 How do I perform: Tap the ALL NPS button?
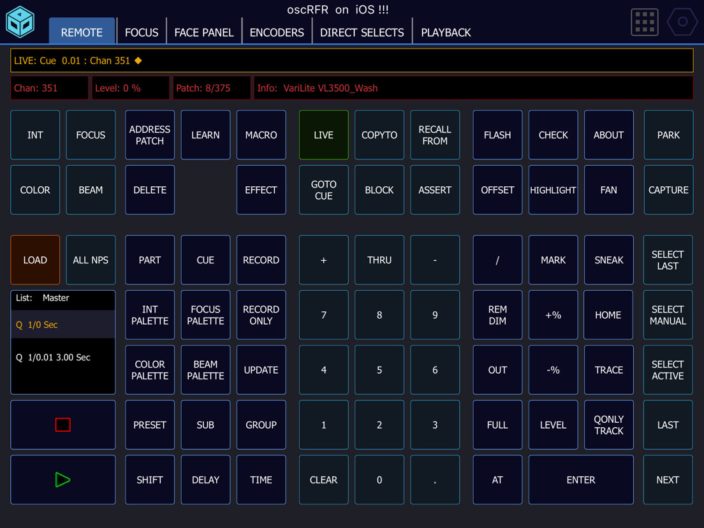91,260
